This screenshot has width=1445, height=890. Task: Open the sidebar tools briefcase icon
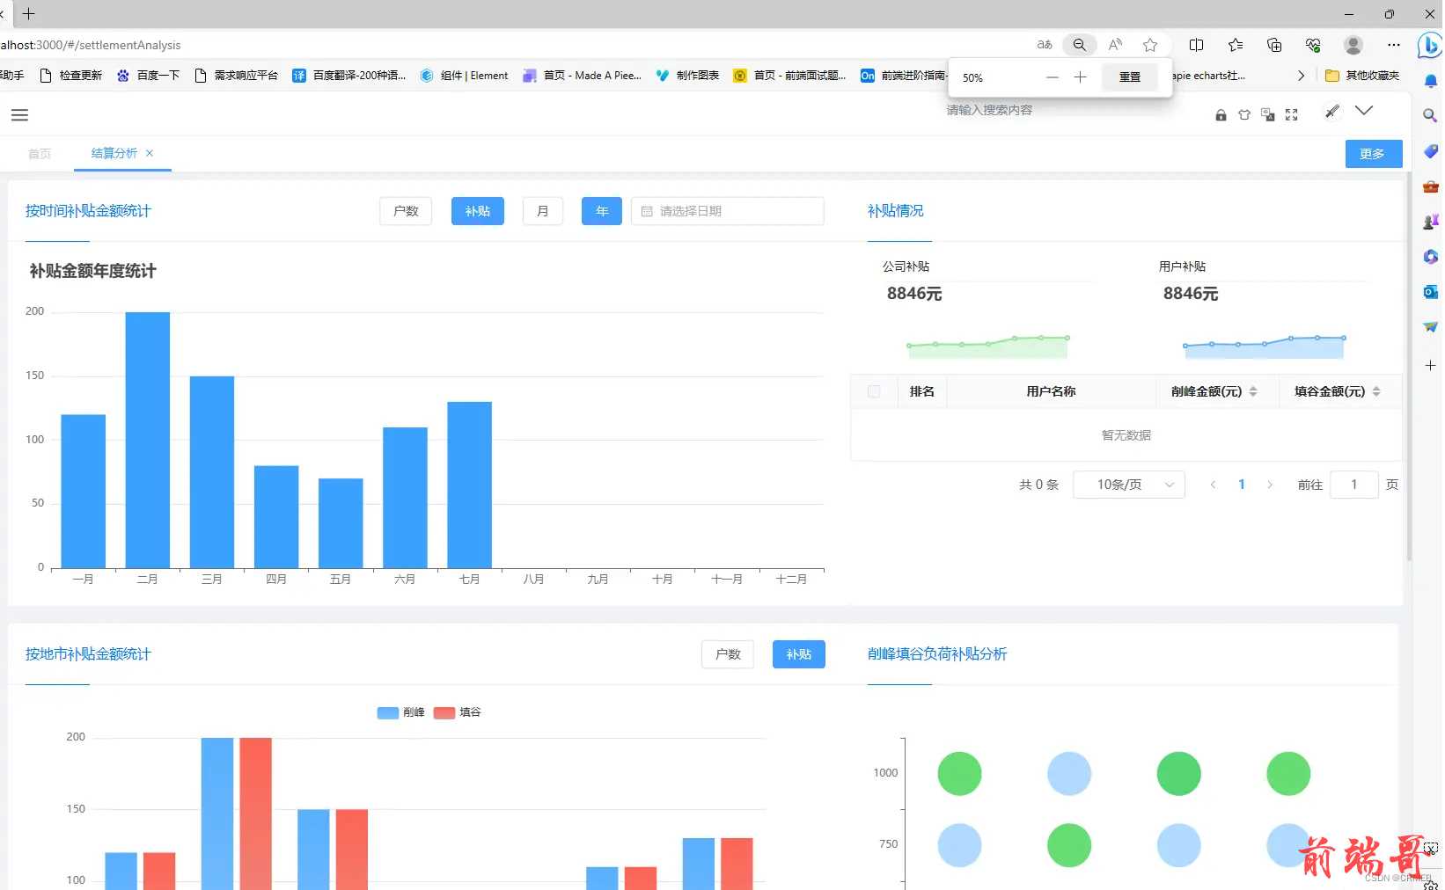1430,186
